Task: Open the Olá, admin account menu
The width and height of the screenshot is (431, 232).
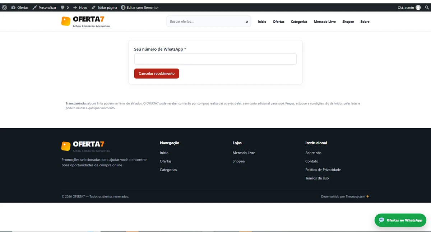Action: click(x=409, y=7)
